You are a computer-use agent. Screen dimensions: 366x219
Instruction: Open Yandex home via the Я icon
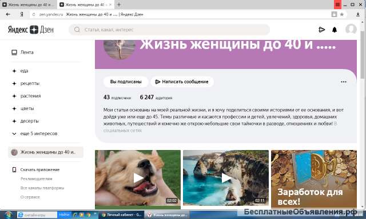[22, 14]
